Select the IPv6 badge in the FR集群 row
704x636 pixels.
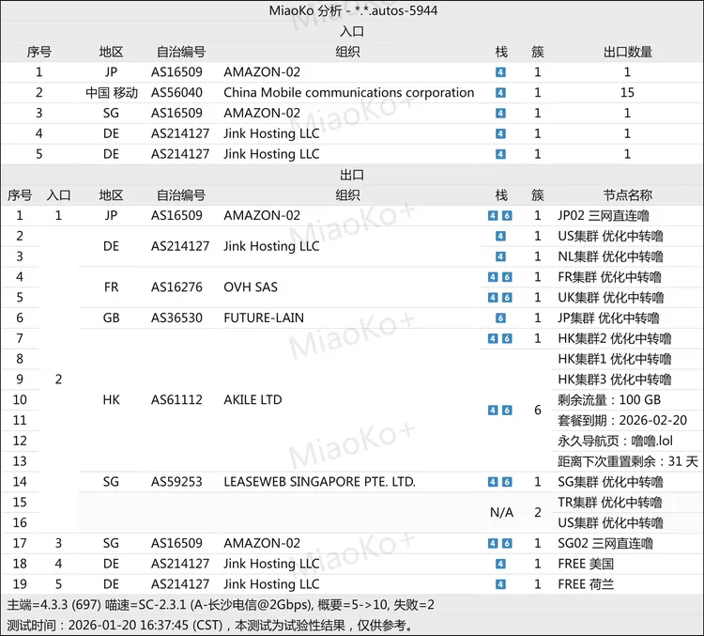507,277
